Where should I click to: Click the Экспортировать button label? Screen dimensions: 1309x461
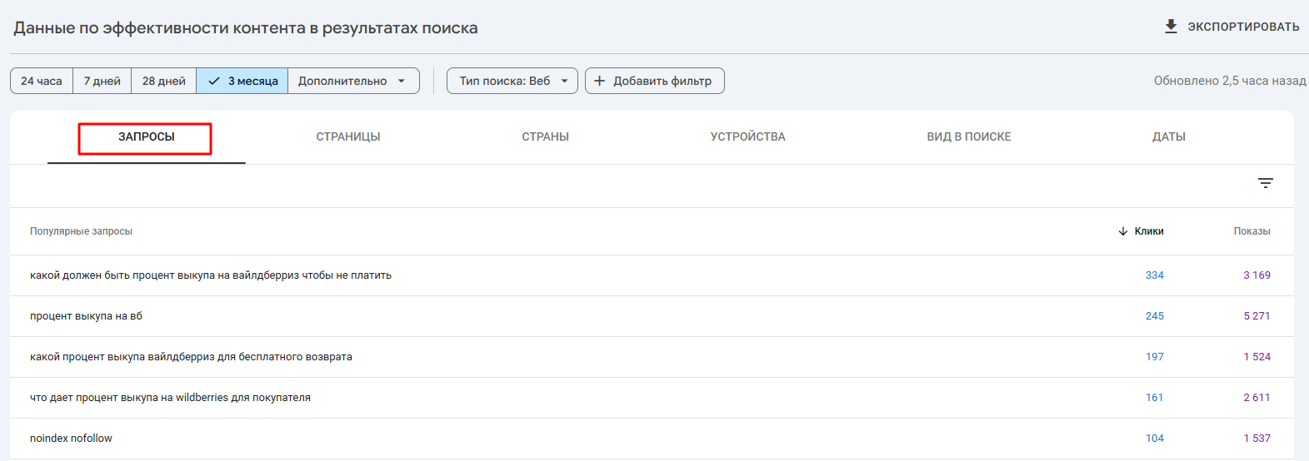coord(1243,27)
